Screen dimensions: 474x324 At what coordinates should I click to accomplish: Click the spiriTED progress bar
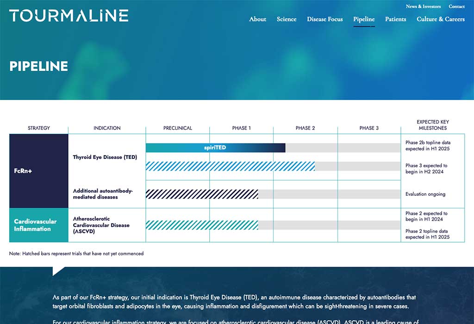coord(215,147)
